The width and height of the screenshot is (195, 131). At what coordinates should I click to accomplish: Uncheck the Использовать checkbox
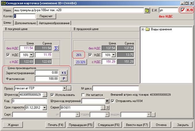tap(52, 94)
